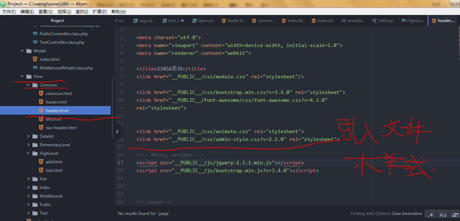Click the folder icon of Index
The image size is (460, 221).
(35, 188)
